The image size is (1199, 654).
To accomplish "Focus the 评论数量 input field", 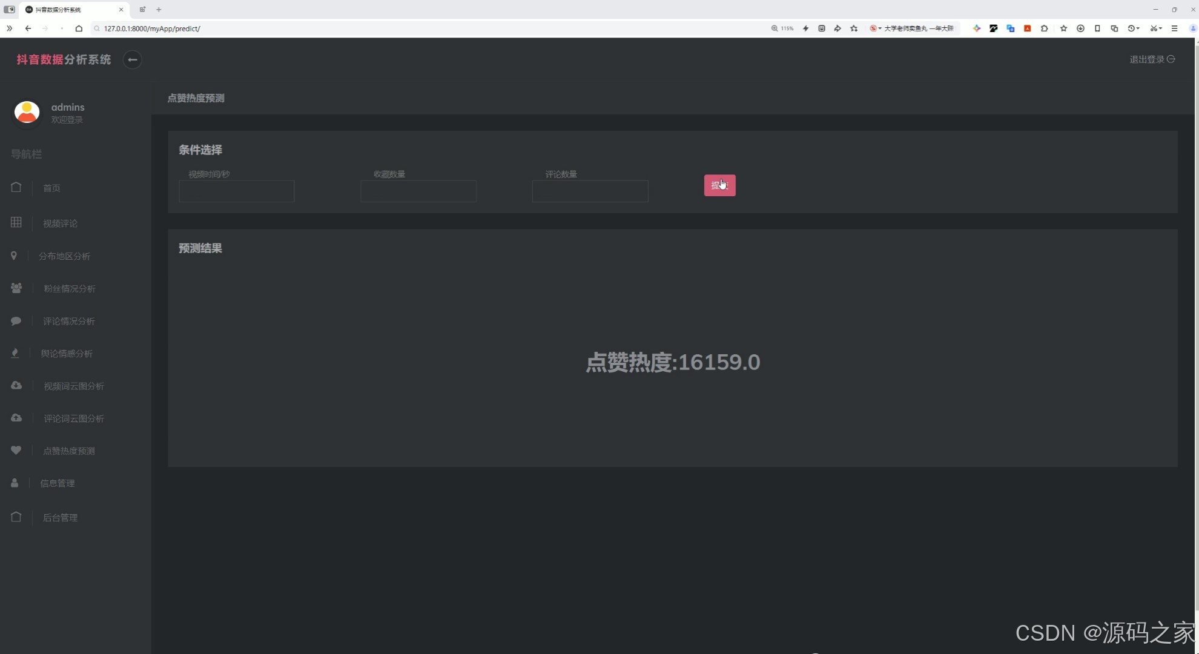I will click(x=590, y=191).
